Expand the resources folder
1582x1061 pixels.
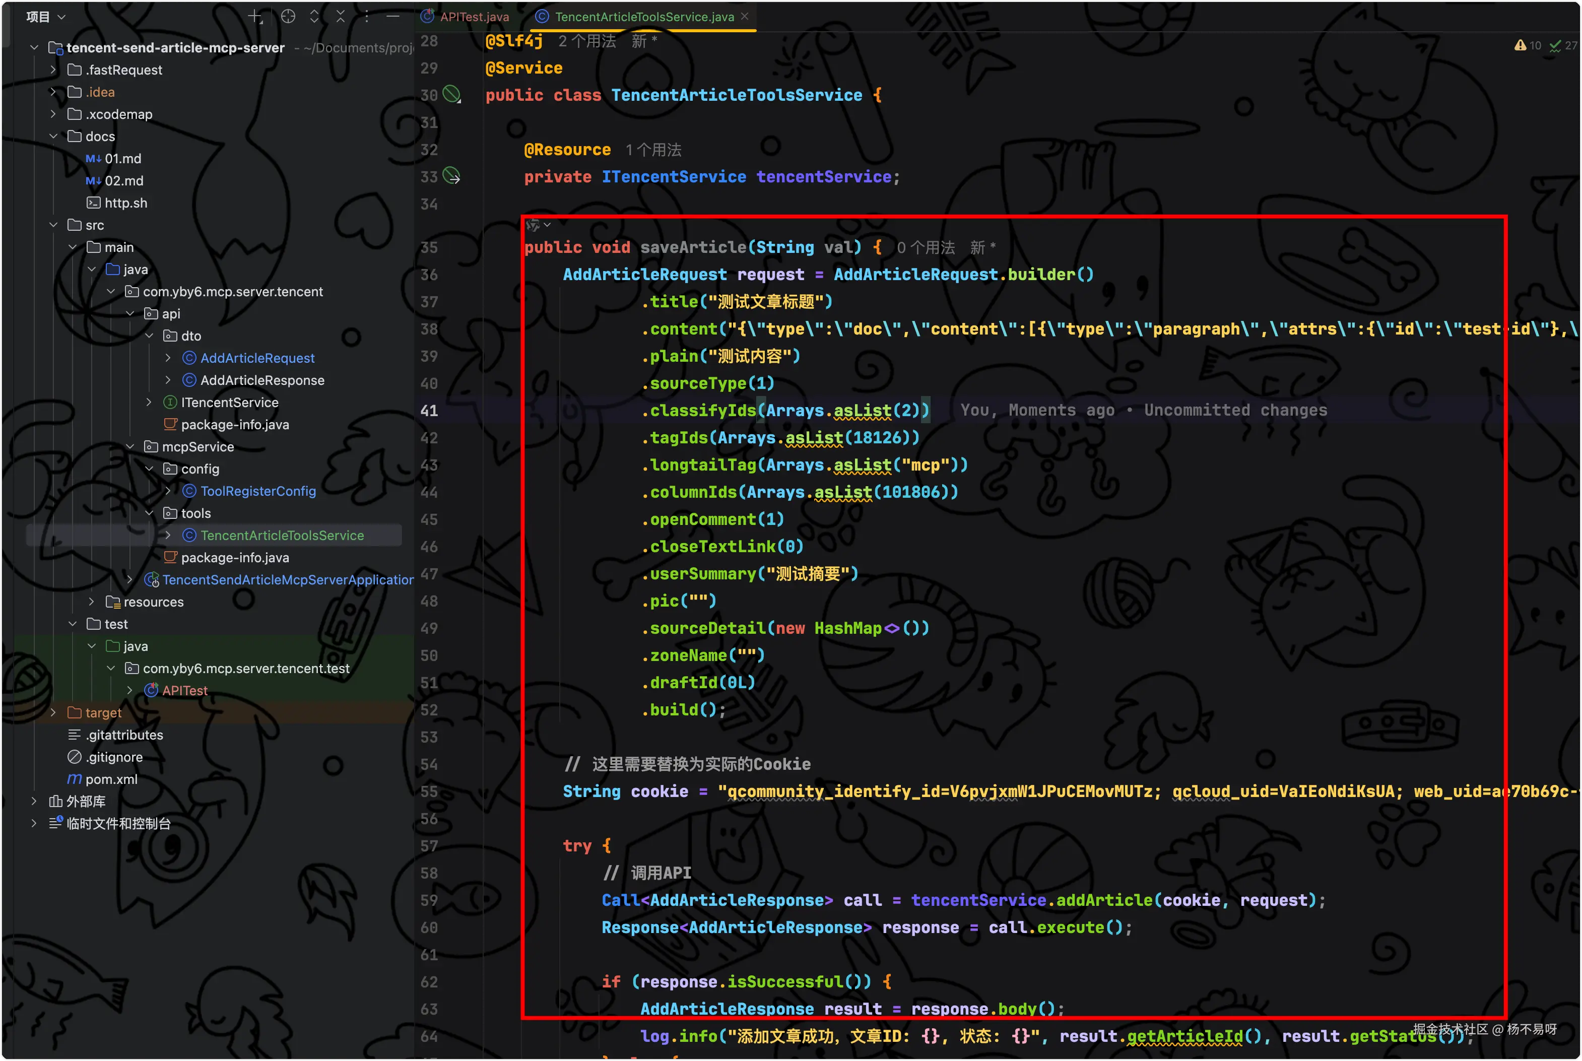[92, 602]
